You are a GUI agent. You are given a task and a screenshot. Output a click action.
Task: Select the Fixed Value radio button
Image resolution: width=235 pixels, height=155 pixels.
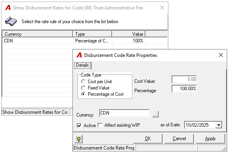pos(83,88)
